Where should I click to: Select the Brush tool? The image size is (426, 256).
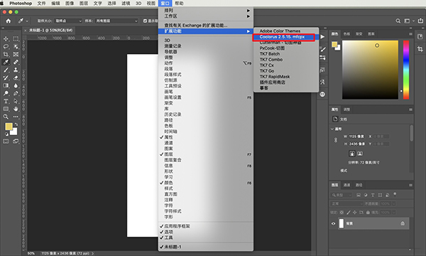6,70
